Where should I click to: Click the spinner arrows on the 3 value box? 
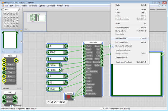pos(64,46)
